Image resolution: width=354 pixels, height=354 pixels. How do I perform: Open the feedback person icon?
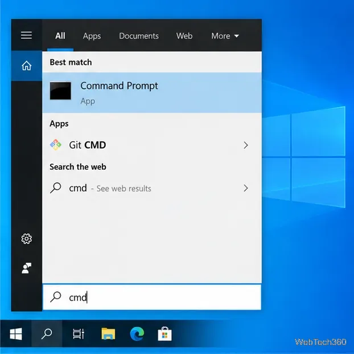(26, 268)
